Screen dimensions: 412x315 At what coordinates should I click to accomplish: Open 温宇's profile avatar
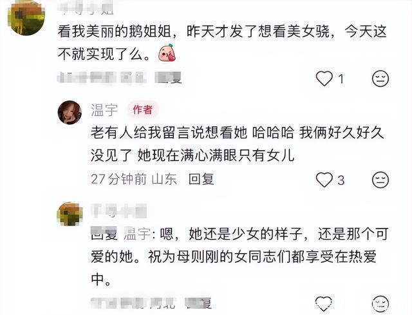point(70,112)
